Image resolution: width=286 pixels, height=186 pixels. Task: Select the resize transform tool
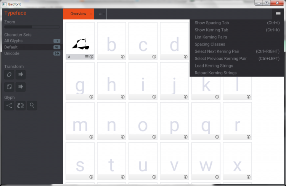pyautogui.click(x=9, y=87)
